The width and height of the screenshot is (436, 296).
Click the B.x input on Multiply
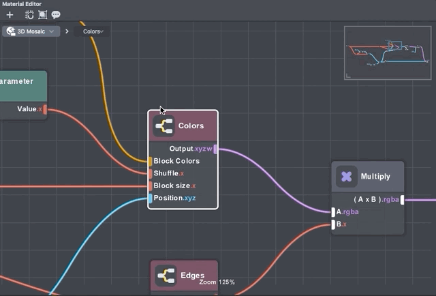333,224
